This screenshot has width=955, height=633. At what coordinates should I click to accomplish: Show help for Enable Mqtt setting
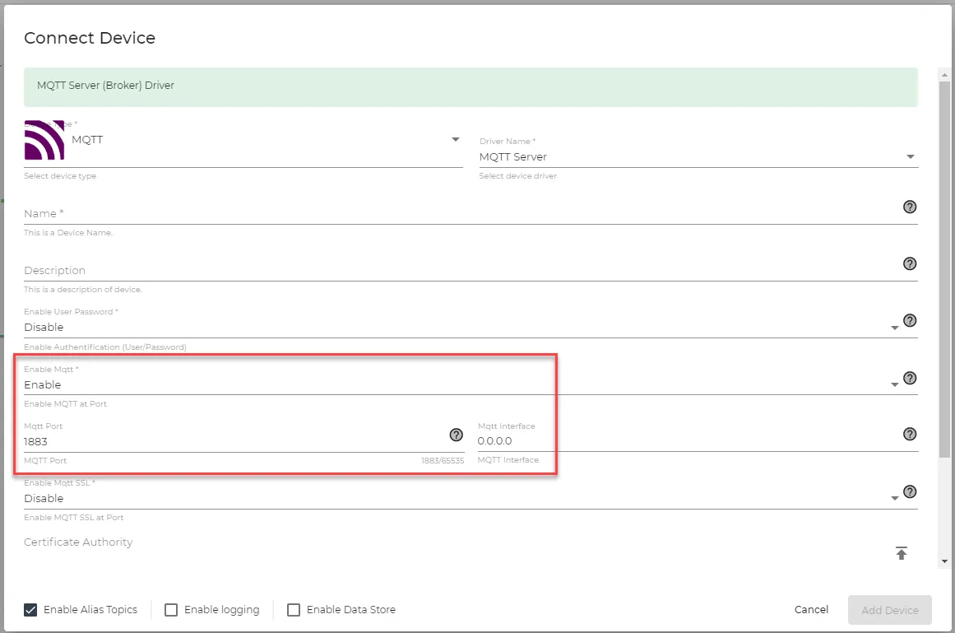coord(909,378)
